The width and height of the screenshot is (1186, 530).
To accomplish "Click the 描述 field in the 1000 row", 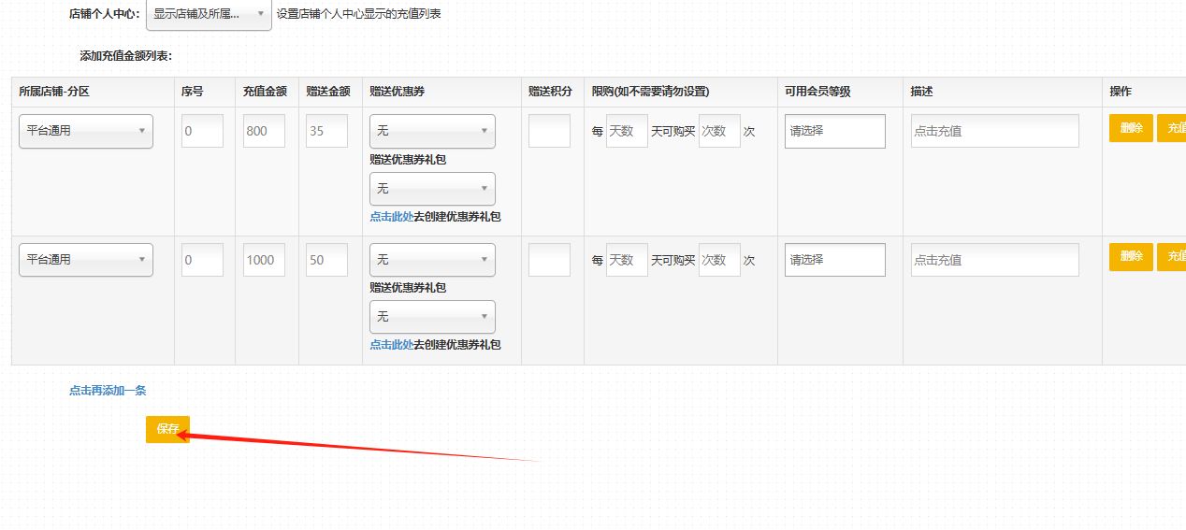I will [994, 260].
